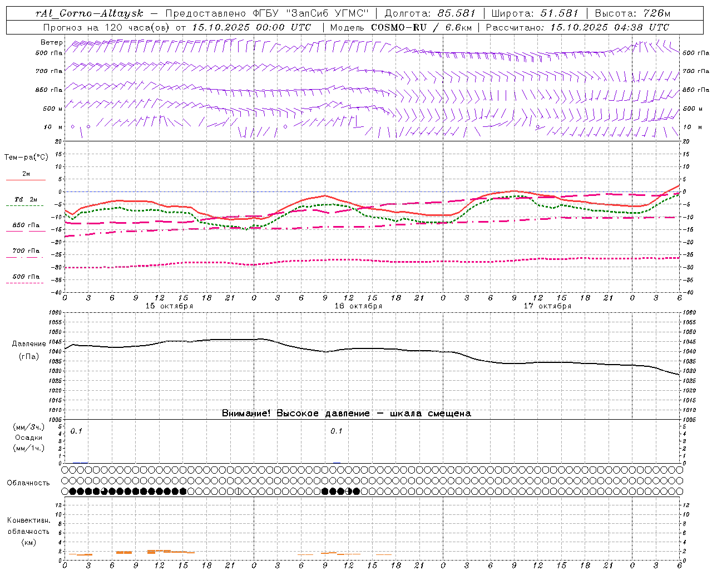
Task: Click the Прогноз на 120 часа(ов) text
Action: (107, 27)
